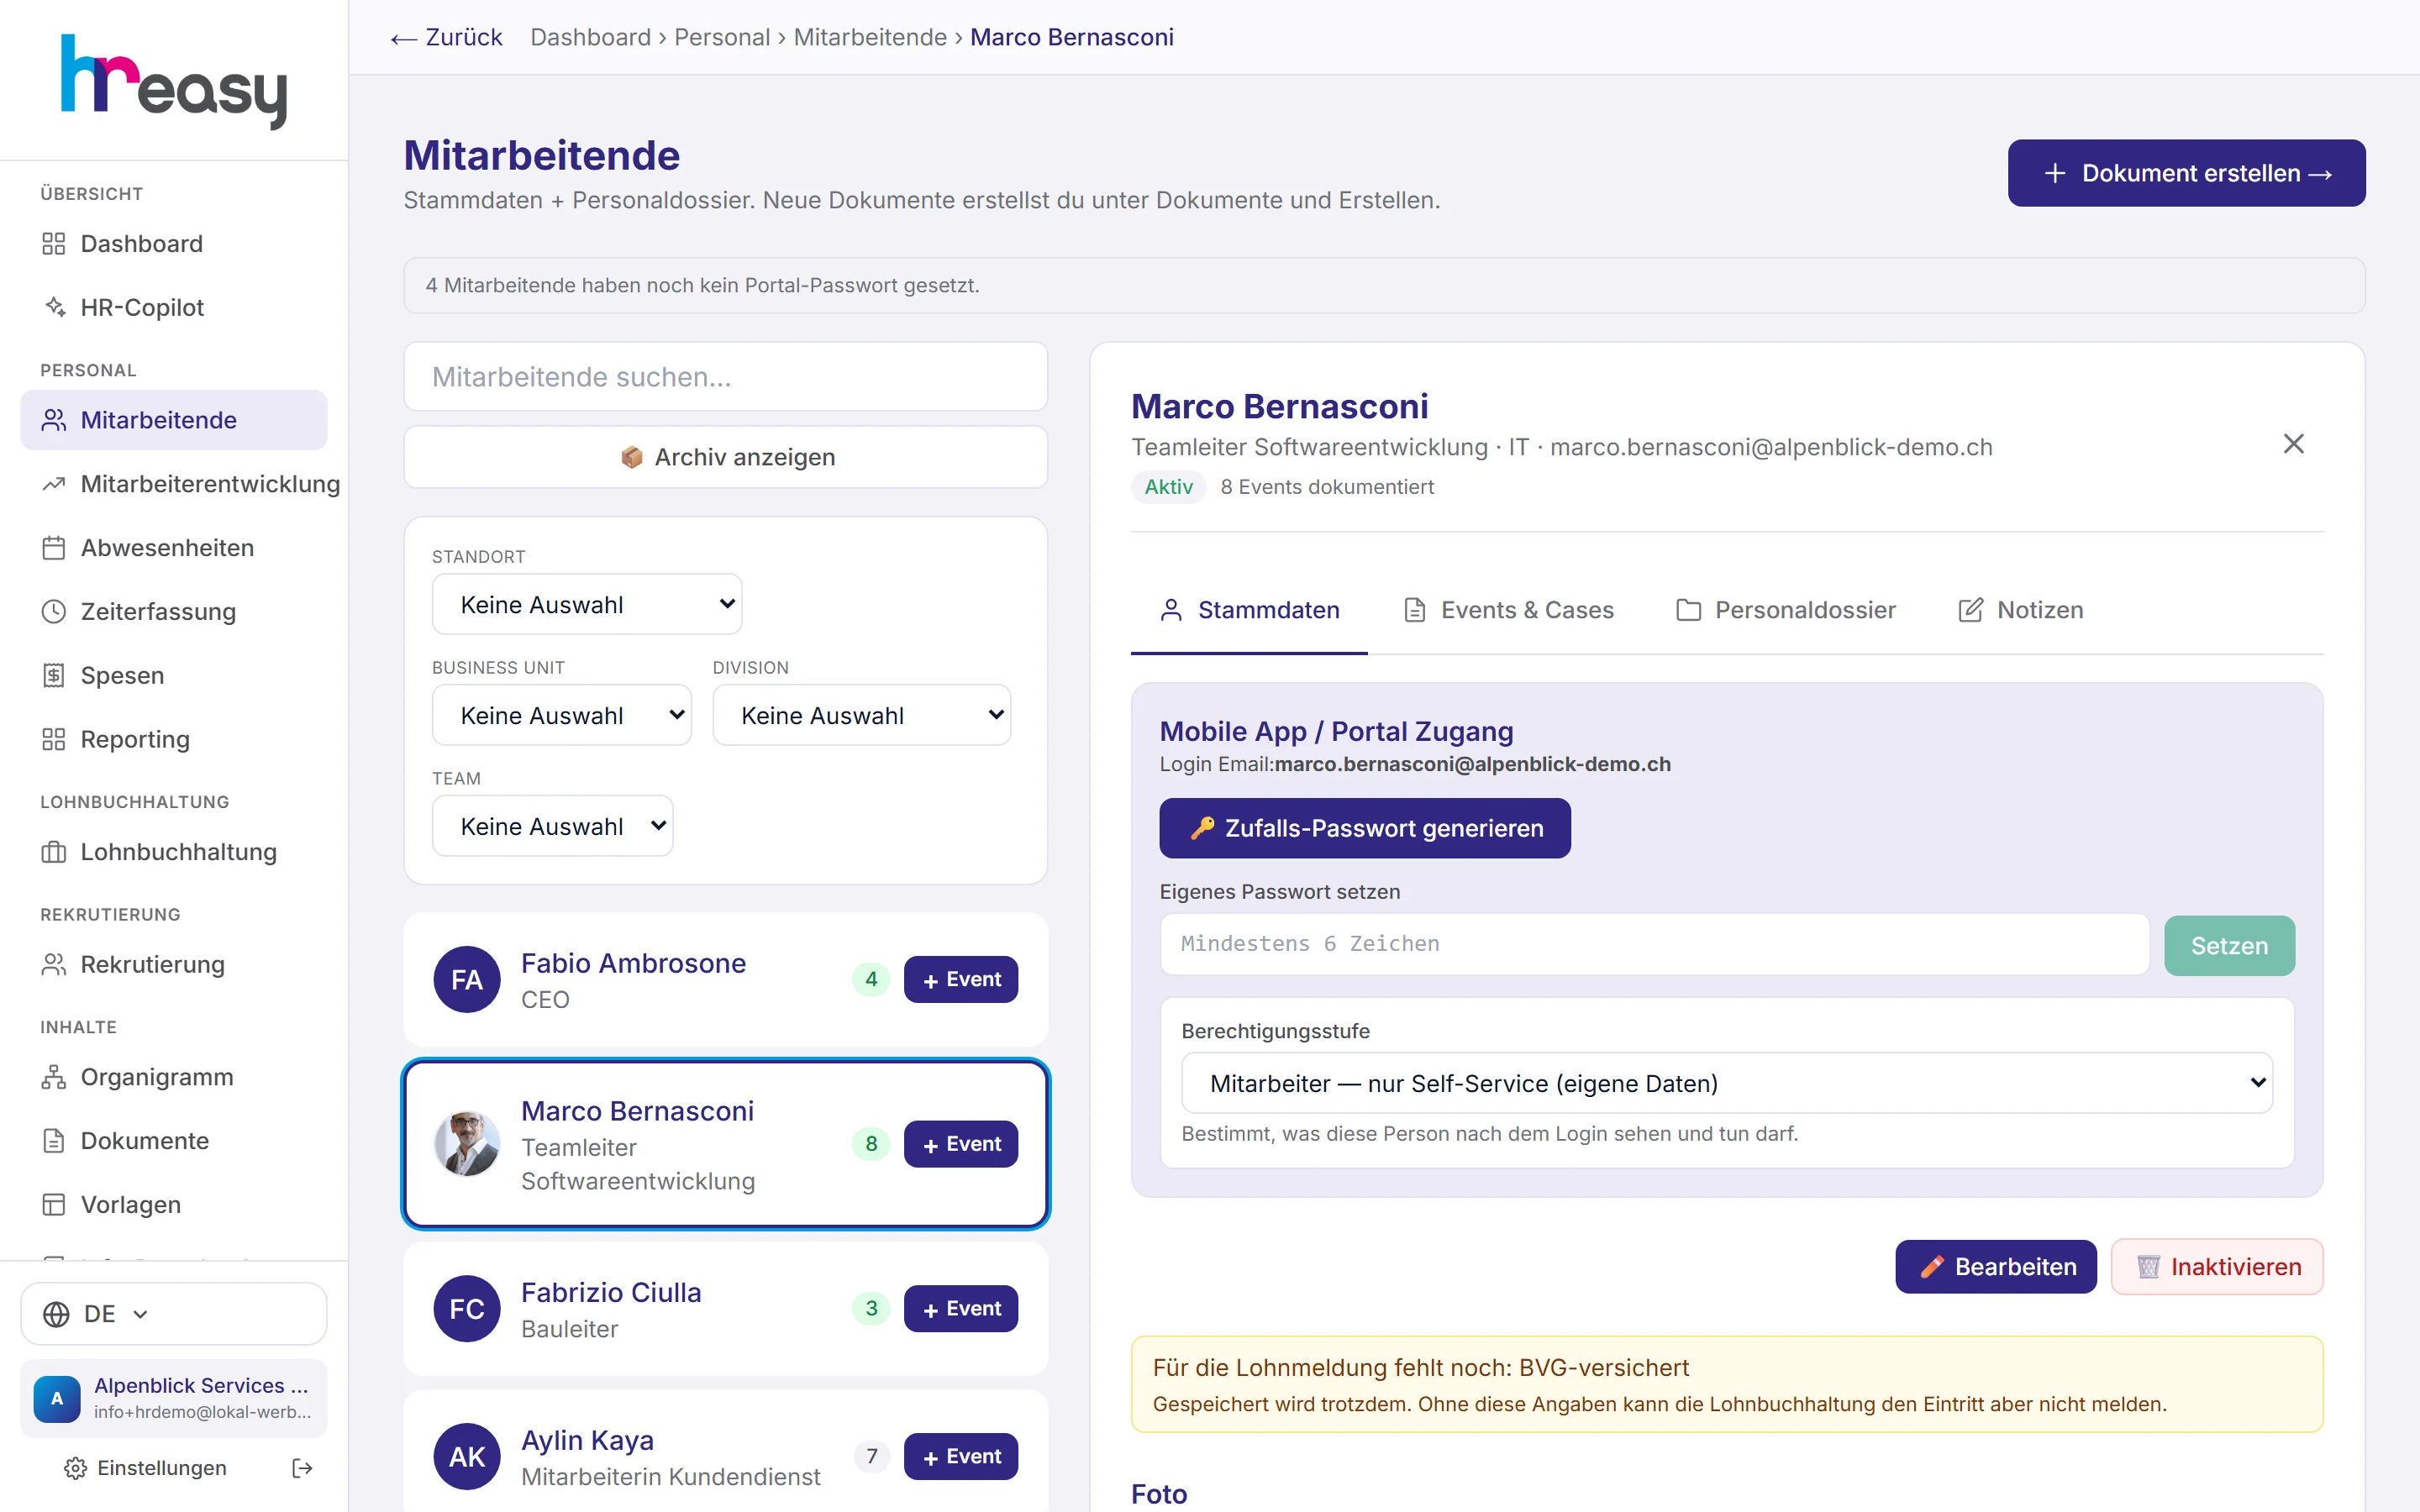Image resolution: width=2420 pixels, height=1512 pixels.
Task: Close the Marco Bernasconi detail panel
Action: pos(2293,444)
